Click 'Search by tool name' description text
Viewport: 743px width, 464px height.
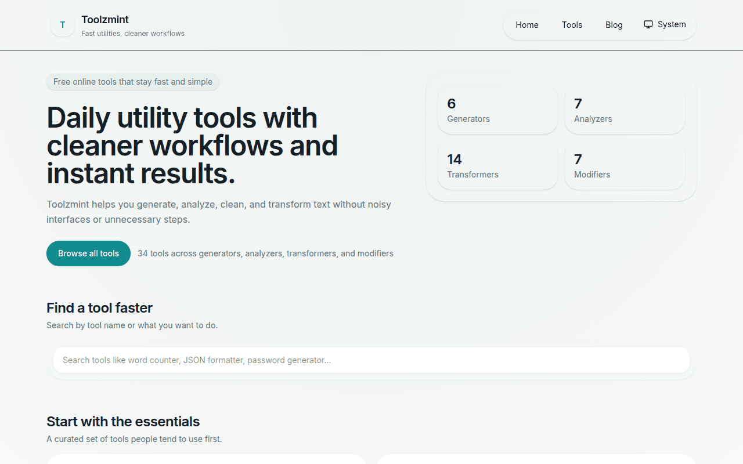132,325
